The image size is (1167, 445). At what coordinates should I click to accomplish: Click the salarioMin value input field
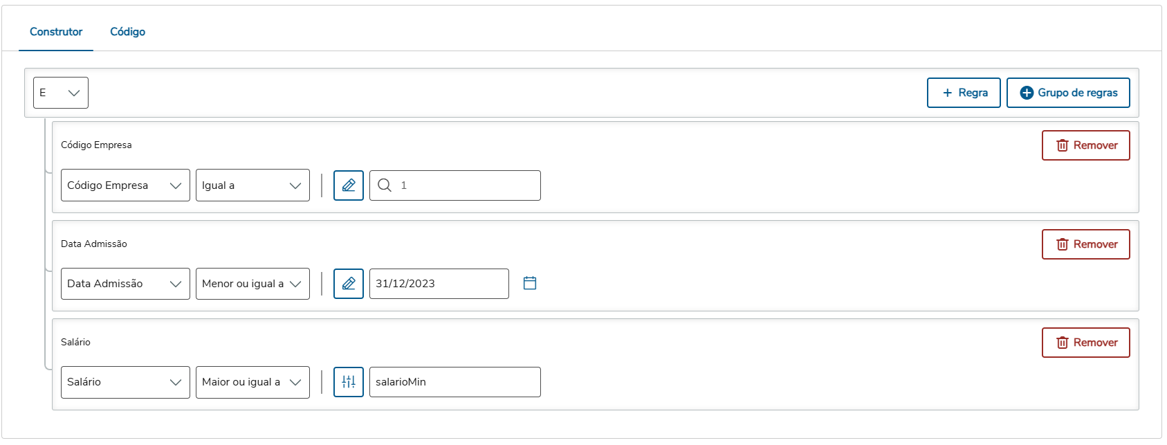(454, 382)
